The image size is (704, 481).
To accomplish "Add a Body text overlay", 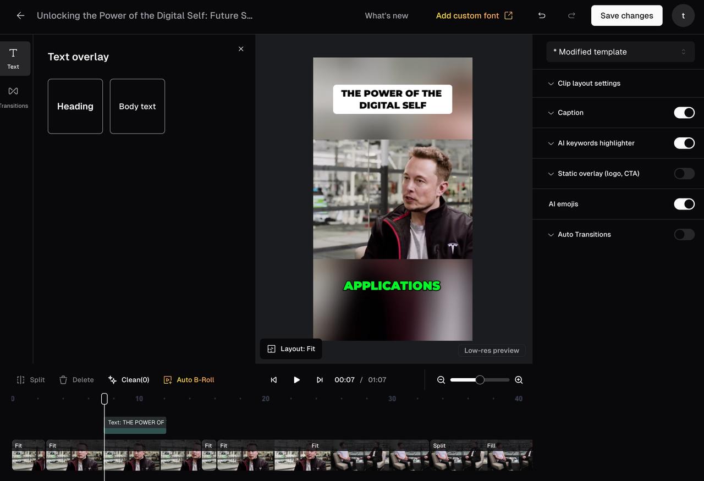I will pyautogui.click(x=137, y=106).
